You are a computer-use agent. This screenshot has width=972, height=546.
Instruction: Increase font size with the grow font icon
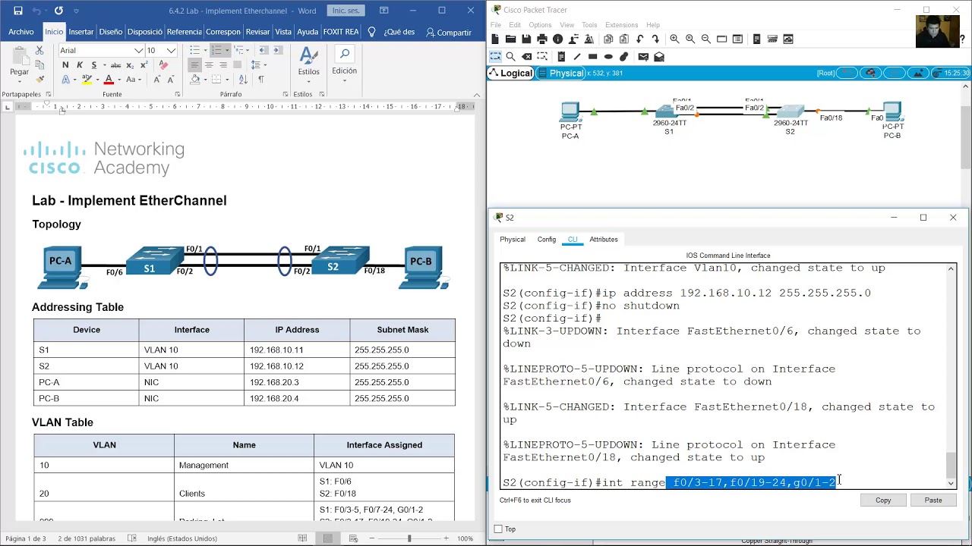(157, 79)
